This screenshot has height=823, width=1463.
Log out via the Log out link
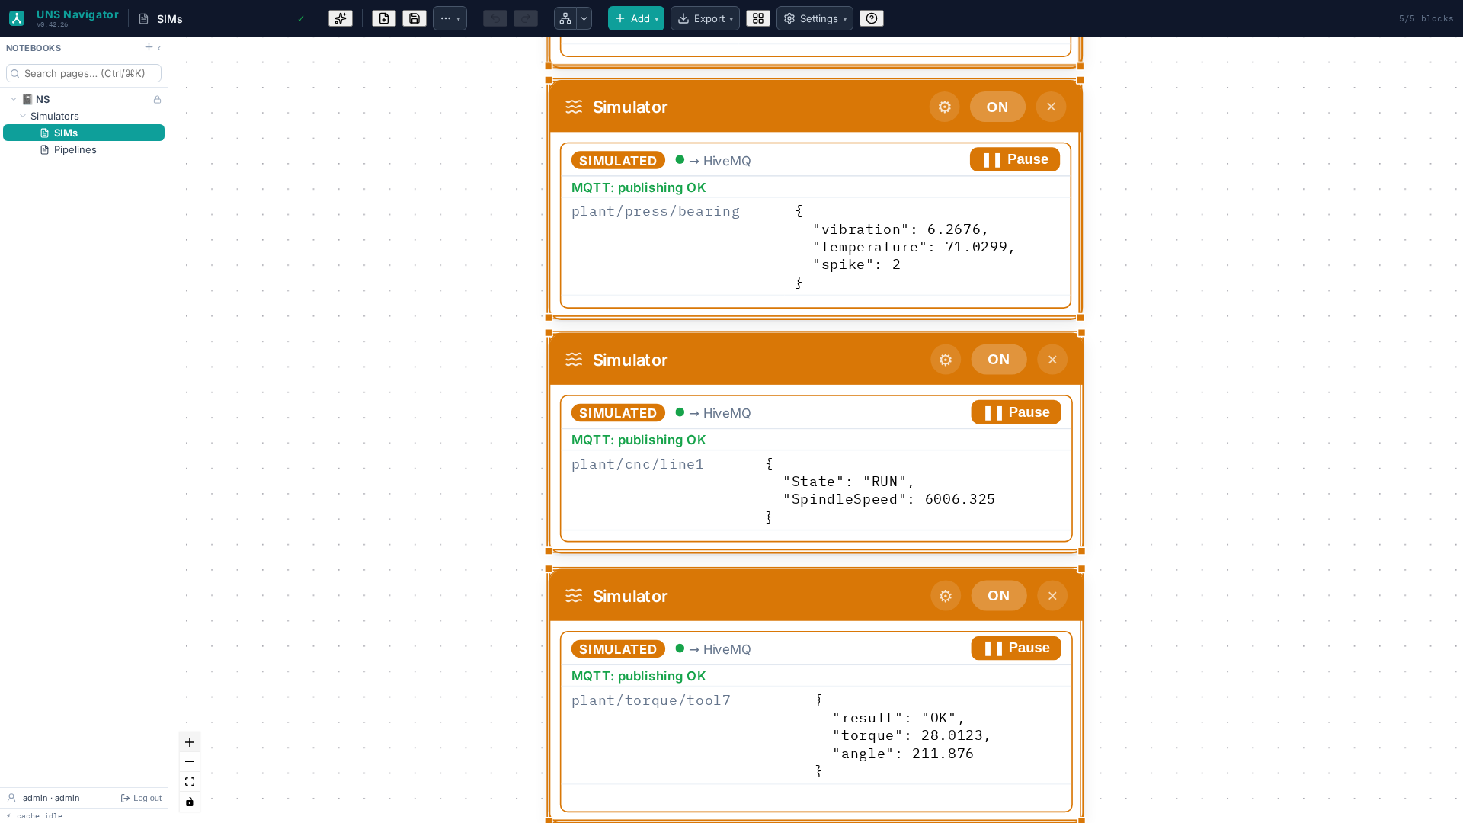pyautogui.click(x=141, y=798)
